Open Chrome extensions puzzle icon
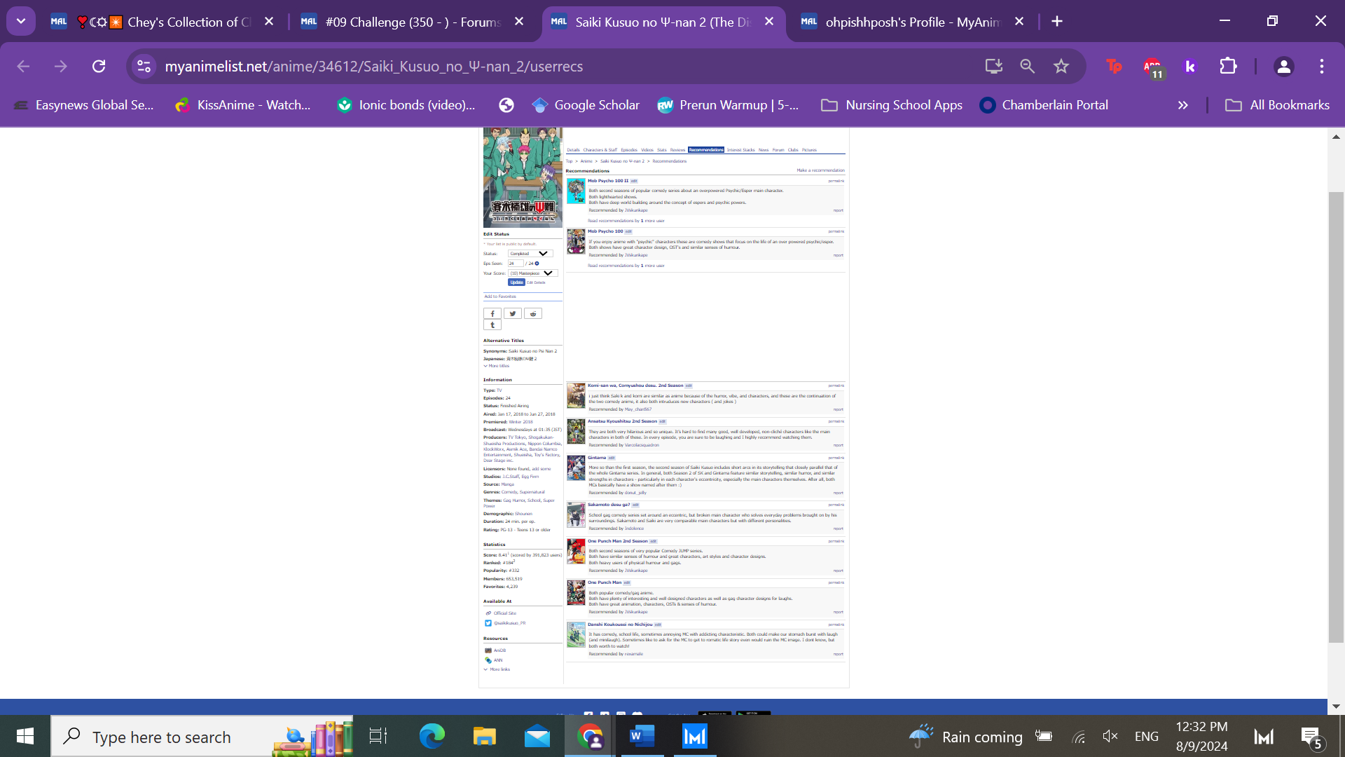 click(1228, 66)
